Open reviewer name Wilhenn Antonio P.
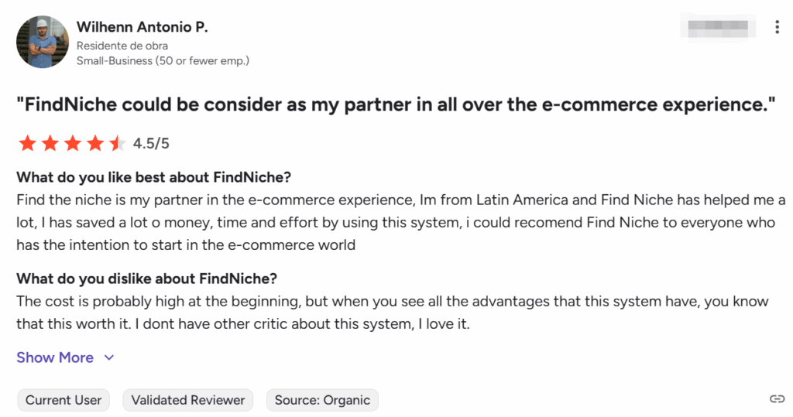The image size is (793, 417). (142, 28)
